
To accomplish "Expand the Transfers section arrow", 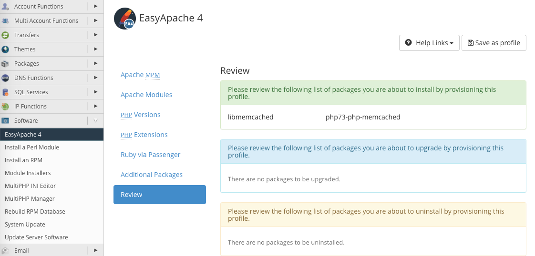I will click(95, 35).
